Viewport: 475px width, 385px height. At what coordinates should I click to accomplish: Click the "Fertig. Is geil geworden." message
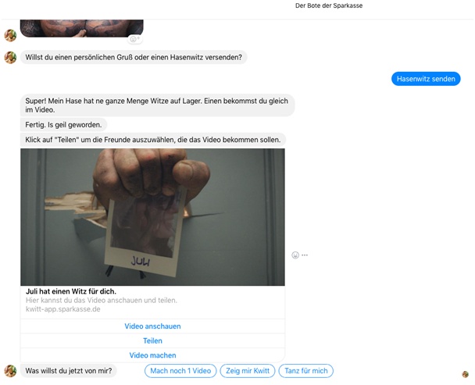[x=63, y=125]
